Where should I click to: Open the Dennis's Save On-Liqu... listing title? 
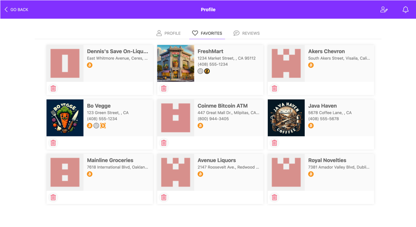[118, 51]
